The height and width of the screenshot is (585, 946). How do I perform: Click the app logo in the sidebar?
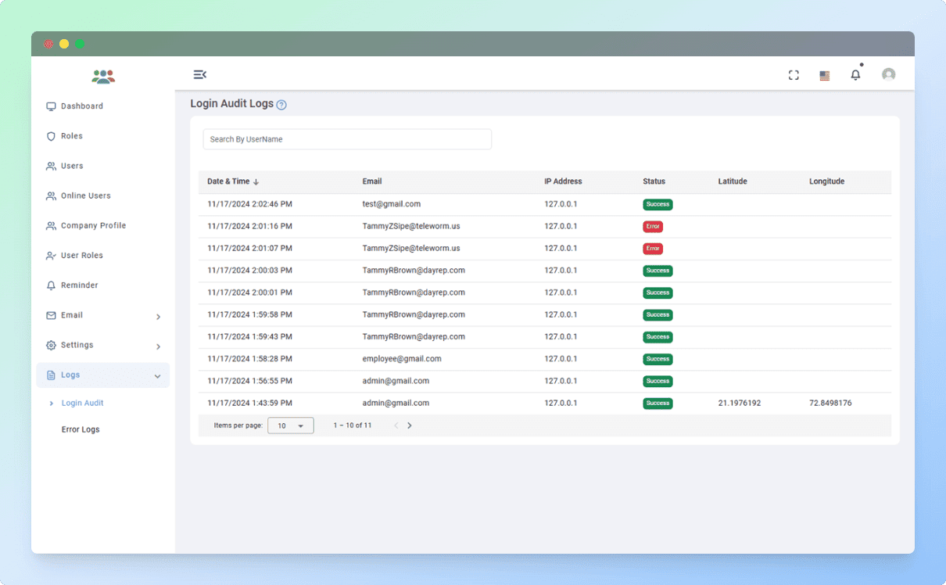point(103,77)
